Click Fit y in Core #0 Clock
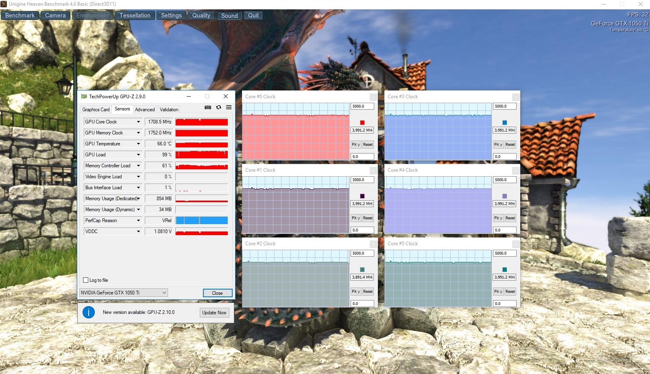The height and width of the screenshot is (374, 650). pos(356,145)
